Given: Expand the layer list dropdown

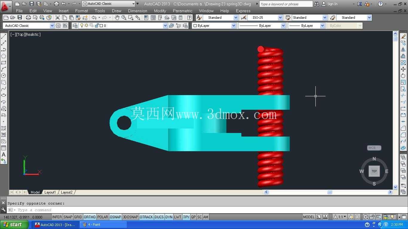Looking at the screenshot, I should tap(165, 26).
